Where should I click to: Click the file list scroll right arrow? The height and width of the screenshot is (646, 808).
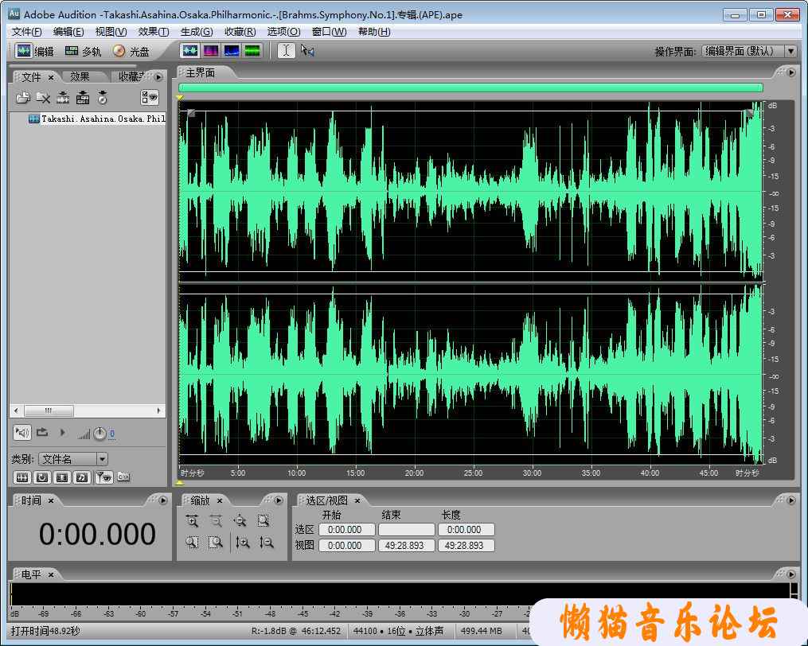(158, 411)
